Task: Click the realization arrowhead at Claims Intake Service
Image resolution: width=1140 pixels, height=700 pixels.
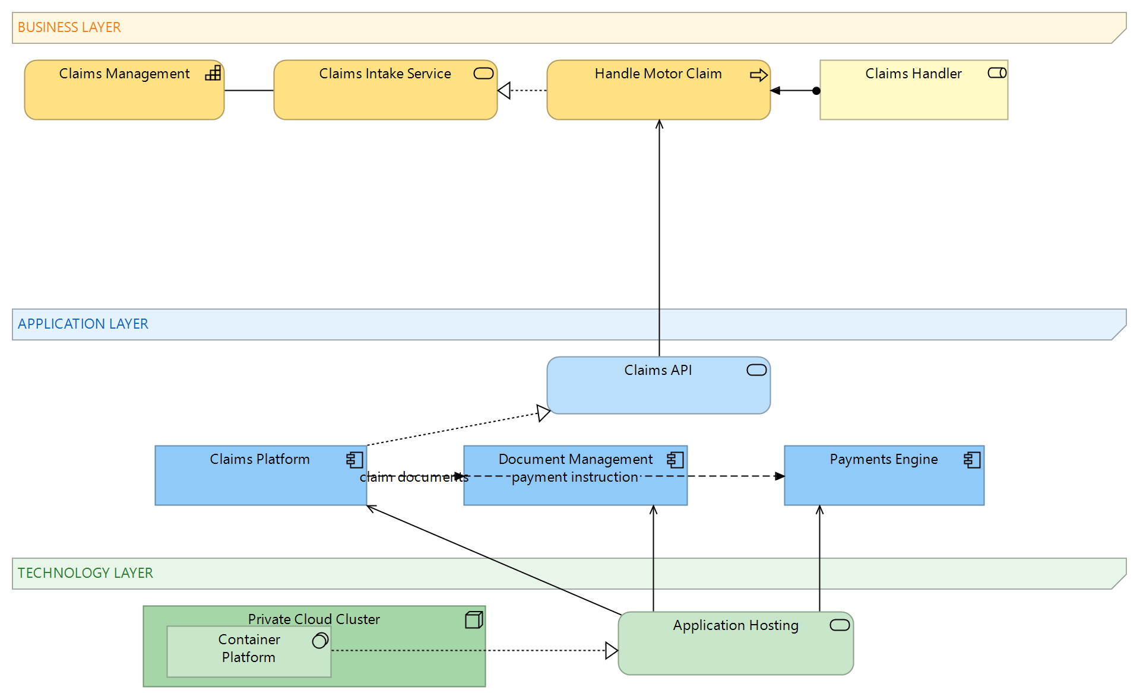Action: [x=504, y=91]
